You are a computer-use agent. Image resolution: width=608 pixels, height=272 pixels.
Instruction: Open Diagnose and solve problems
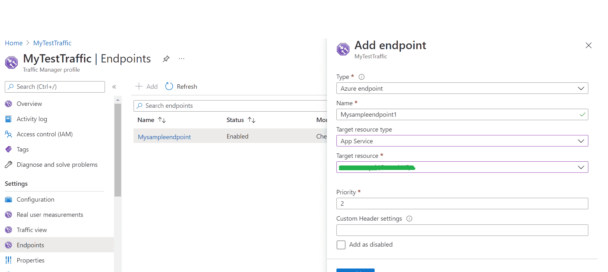tap(57, 165)
